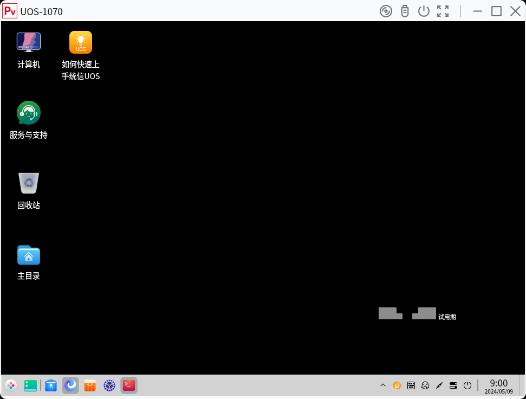Click the USB device icon in title bar
Screen dimensions: 526x399
pos(405,11)
